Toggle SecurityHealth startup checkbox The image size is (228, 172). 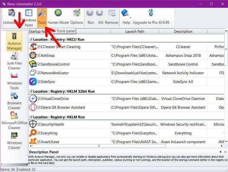tap(39, 124)
